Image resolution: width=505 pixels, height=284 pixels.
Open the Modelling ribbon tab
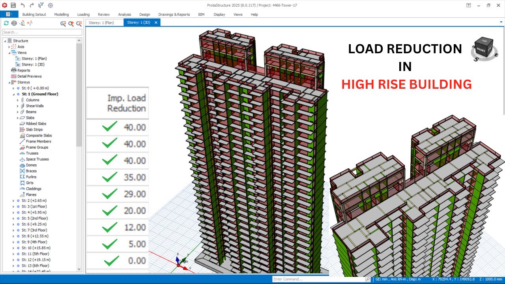(x=62, y=14)
